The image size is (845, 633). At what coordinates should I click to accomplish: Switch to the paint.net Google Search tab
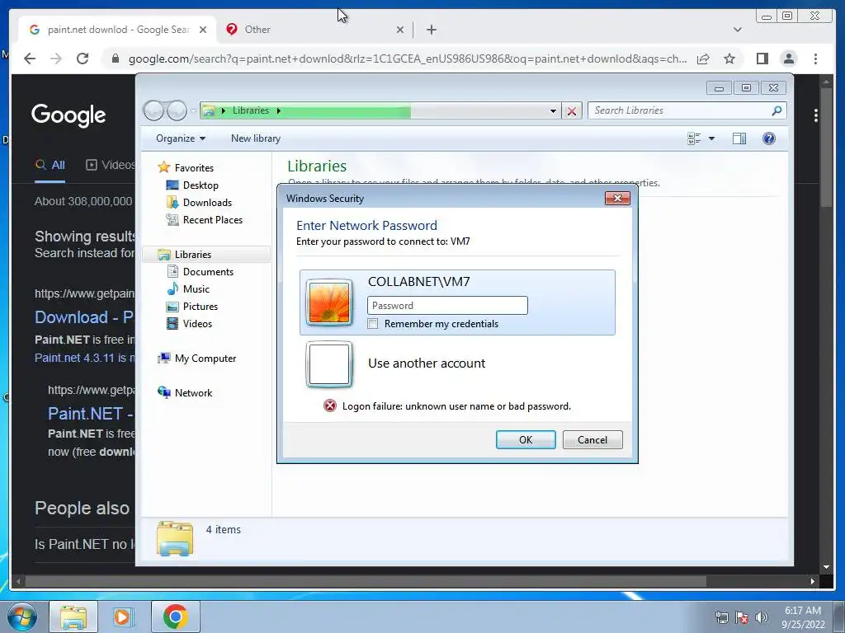pos(117,30)
